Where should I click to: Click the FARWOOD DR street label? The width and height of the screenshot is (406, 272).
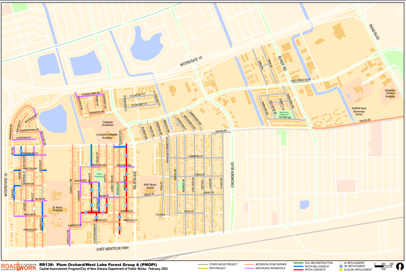[96, 112]
